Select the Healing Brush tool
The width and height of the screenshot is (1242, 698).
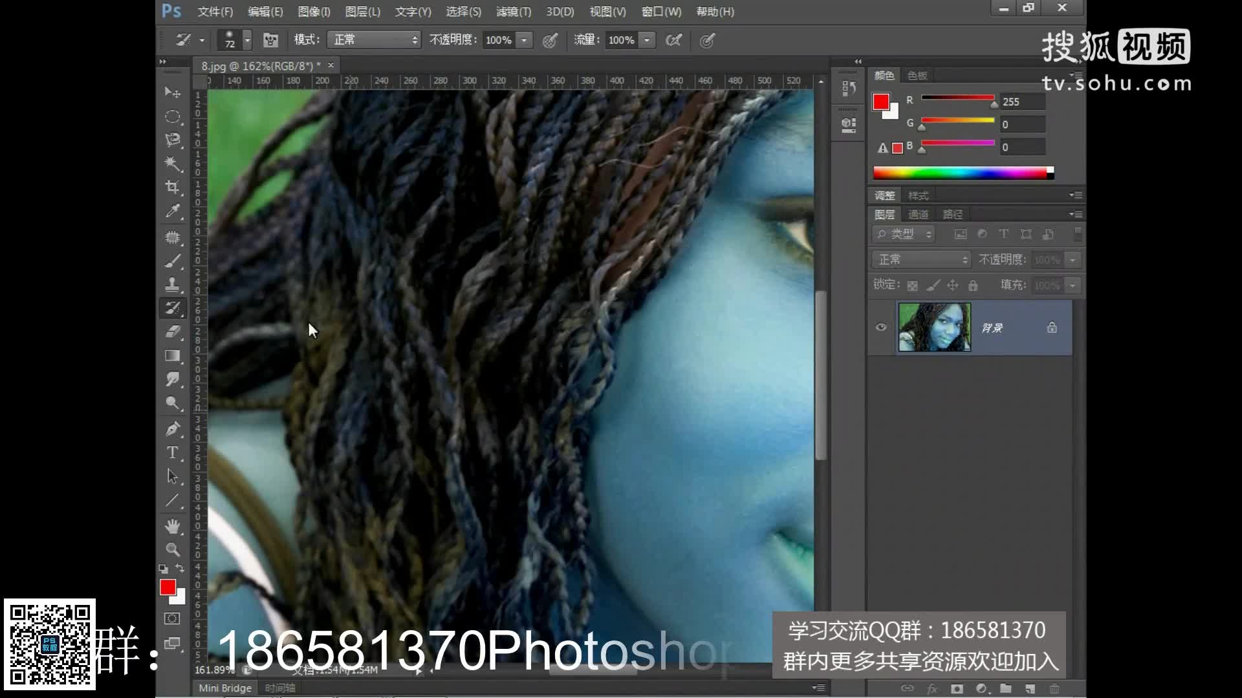tap(172, 237)
